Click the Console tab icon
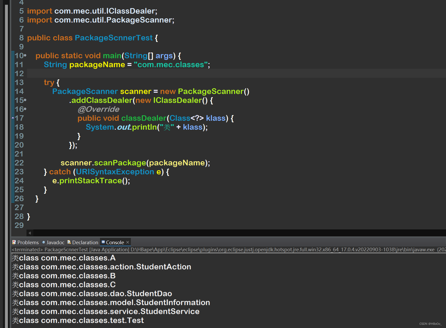446x328 pixels. coord(103,242)
